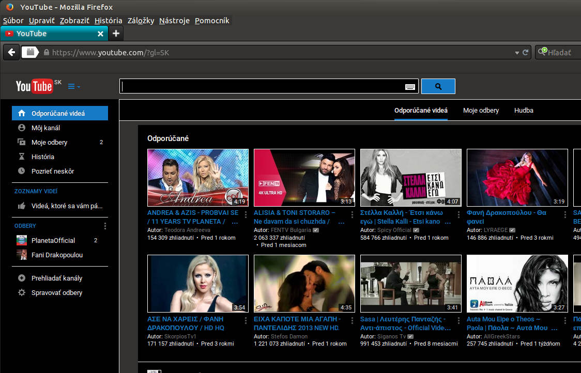
Task: Open the Súbor menu
Action: [x=13, y=21]
